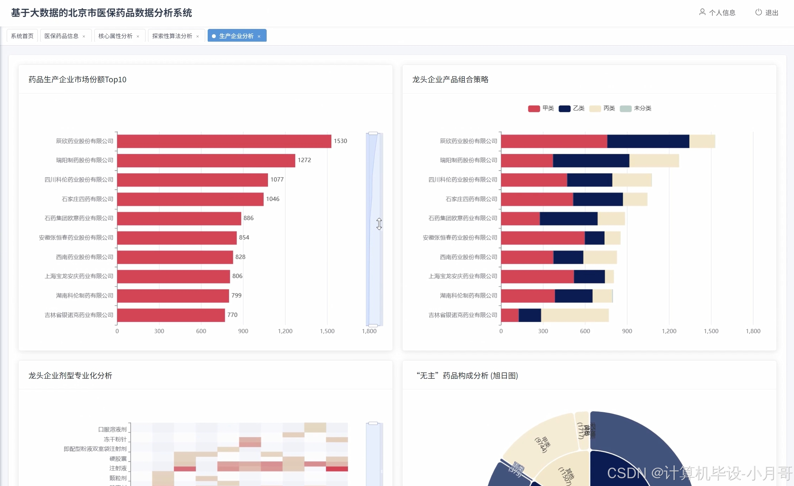Toggle the 未分类 legend series
Image resolution: width=794 pixels, height=486 pixels.
tap(635, 108)
